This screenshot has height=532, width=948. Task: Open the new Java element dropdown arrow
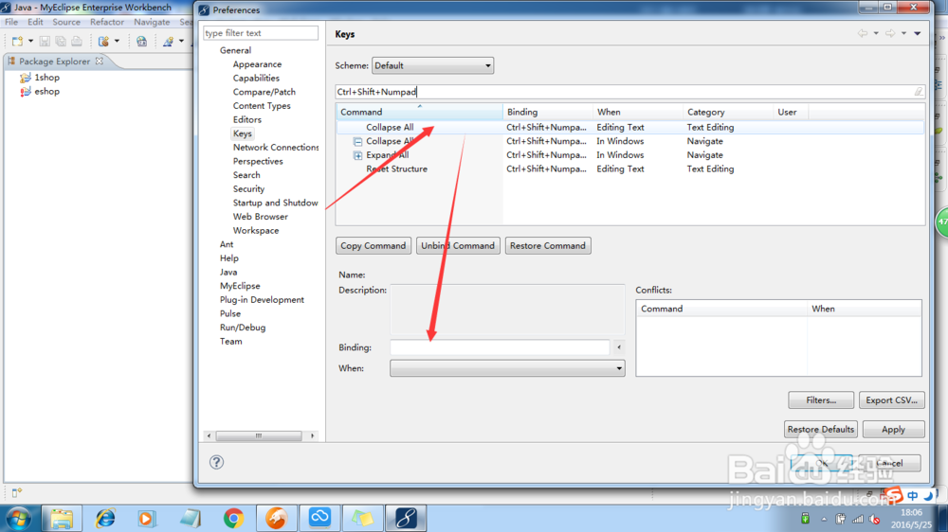pyautogui.click(x=181, y=41)
